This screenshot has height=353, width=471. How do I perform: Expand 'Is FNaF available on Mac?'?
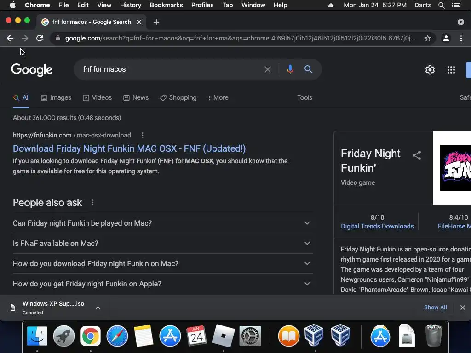[162, 244]
